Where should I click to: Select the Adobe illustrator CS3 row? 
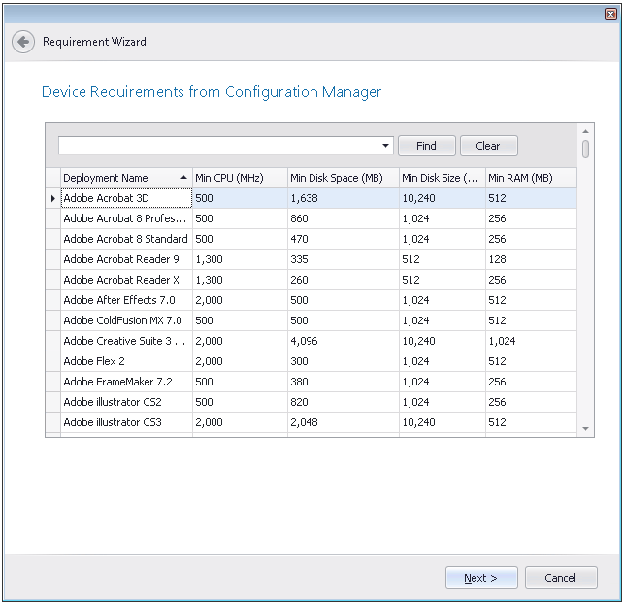click(113, 422)
